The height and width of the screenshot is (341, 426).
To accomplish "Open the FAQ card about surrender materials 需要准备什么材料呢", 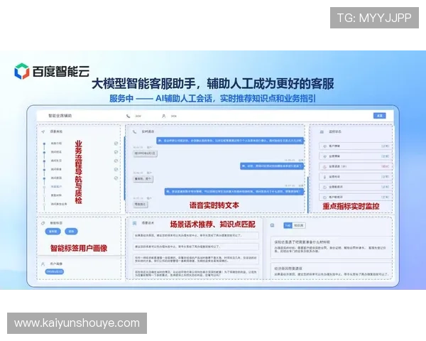I will pos(332,247).
